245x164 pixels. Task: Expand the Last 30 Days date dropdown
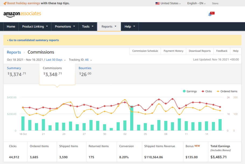coord(56,60)
